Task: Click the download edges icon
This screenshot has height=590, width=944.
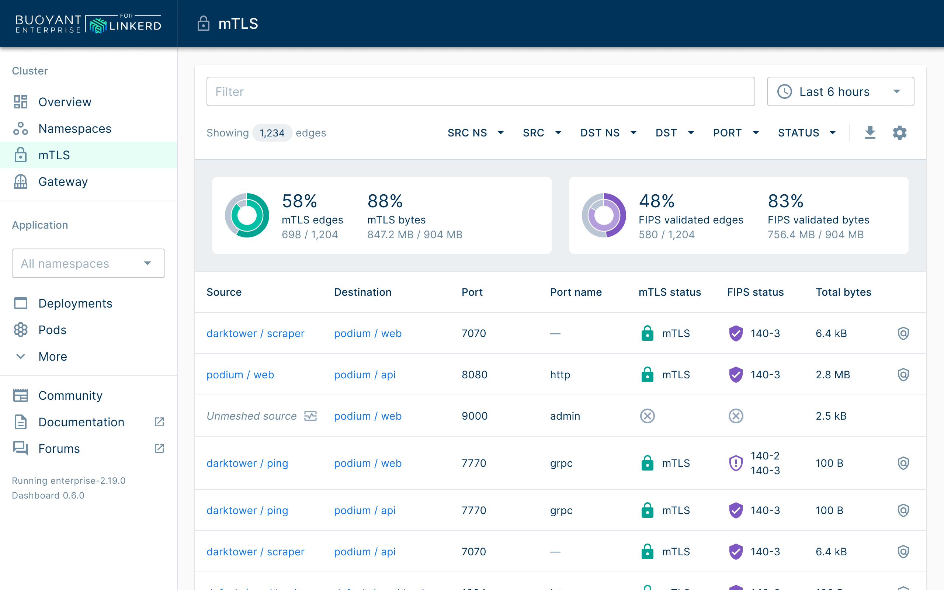Action: point(870,133)
